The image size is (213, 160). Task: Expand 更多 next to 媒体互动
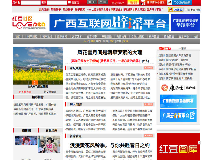(182, 49)
